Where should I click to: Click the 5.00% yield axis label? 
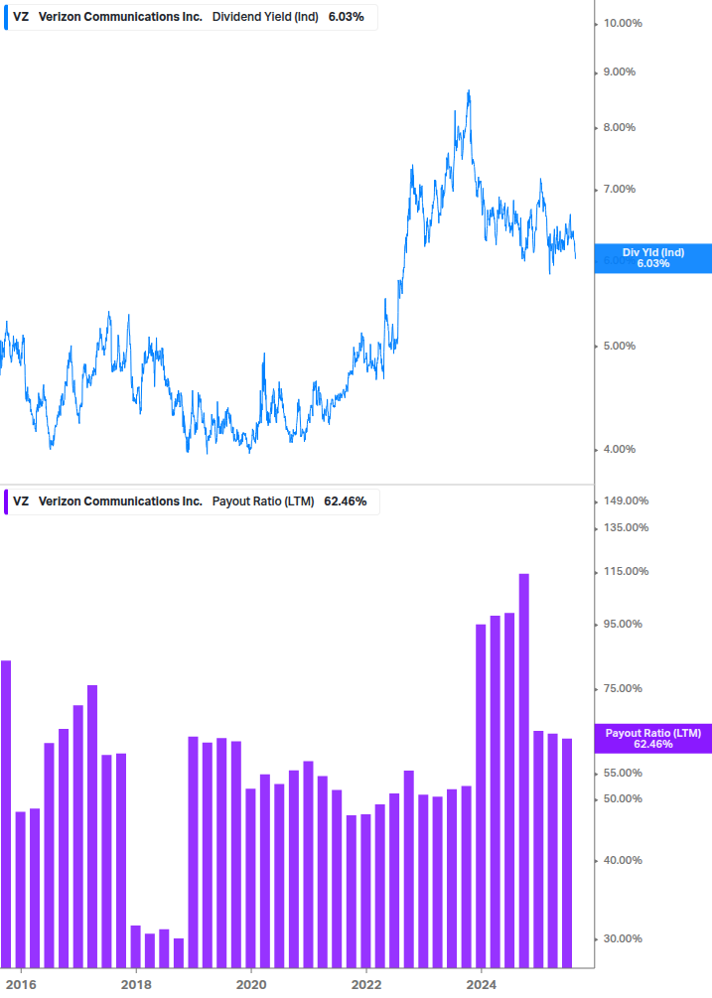pyautogui.click(x=620, y=346)
